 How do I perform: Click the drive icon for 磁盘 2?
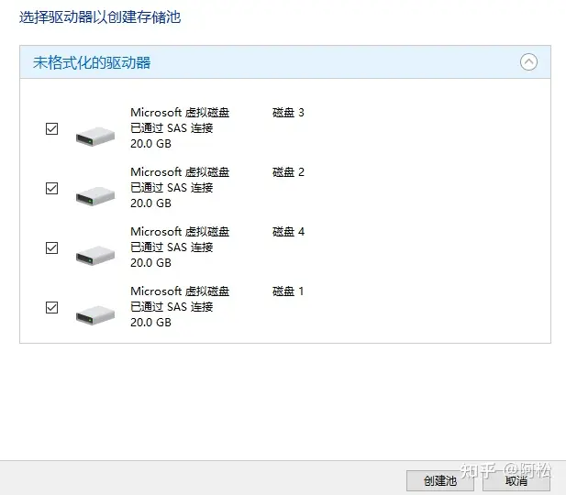(x=95, y=195)
